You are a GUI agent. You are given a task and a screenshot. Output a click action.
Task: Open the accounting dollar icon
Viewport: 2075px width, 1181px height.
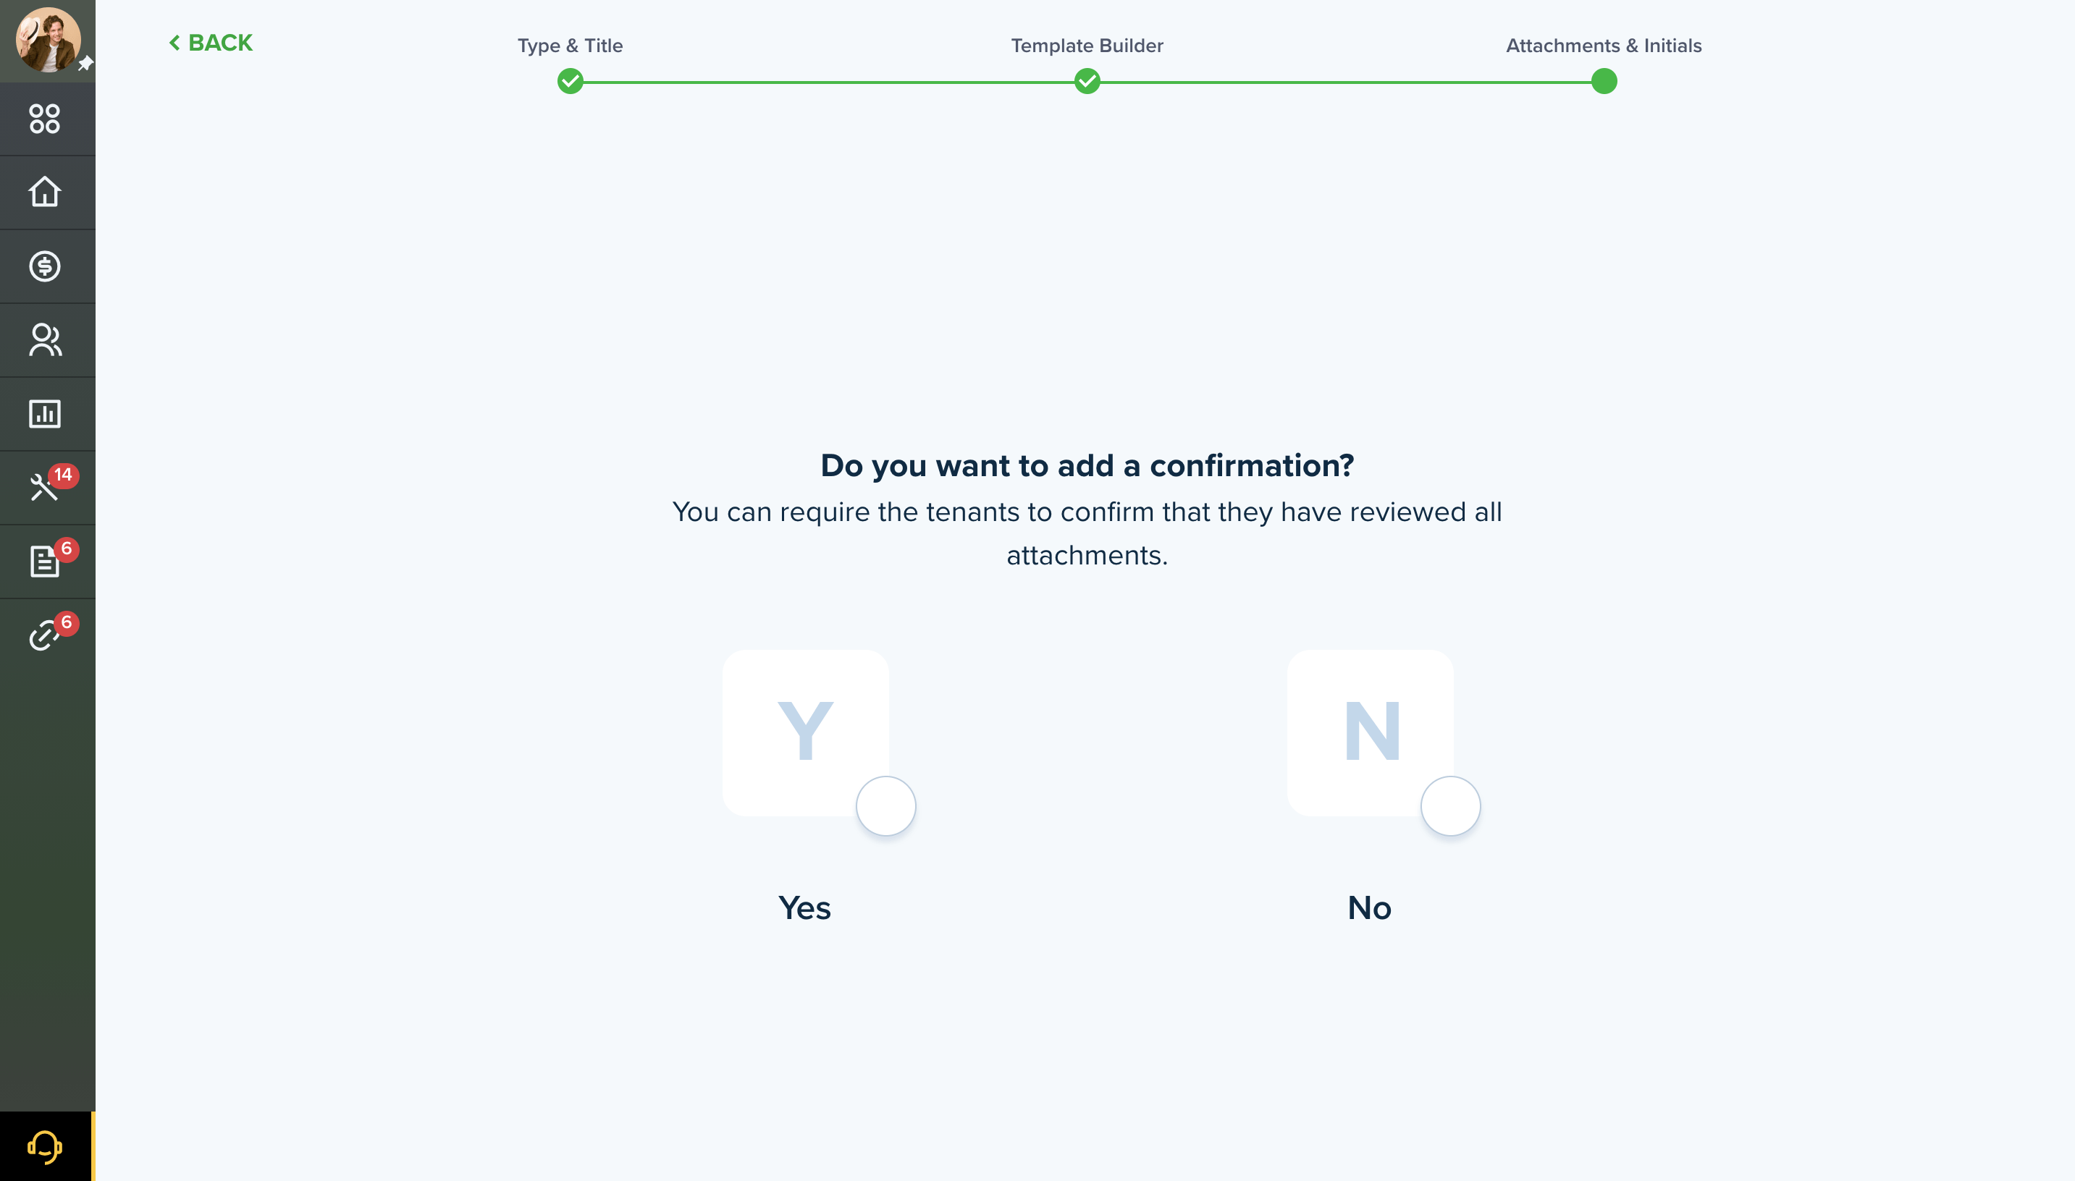click(x=45, y=266)
